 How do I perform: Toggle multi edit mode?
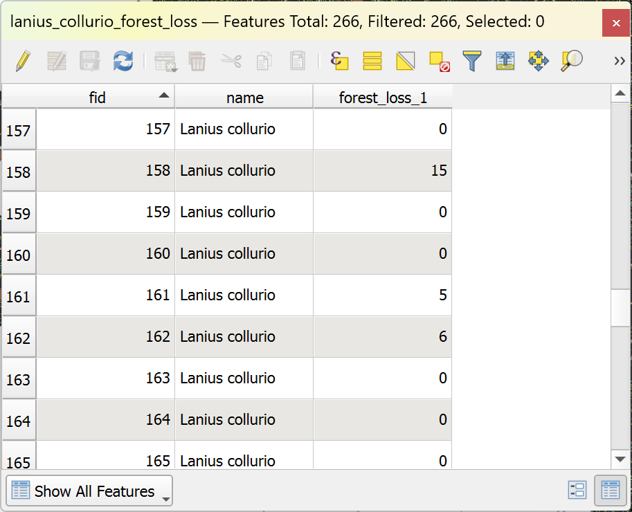pos(57,61)
